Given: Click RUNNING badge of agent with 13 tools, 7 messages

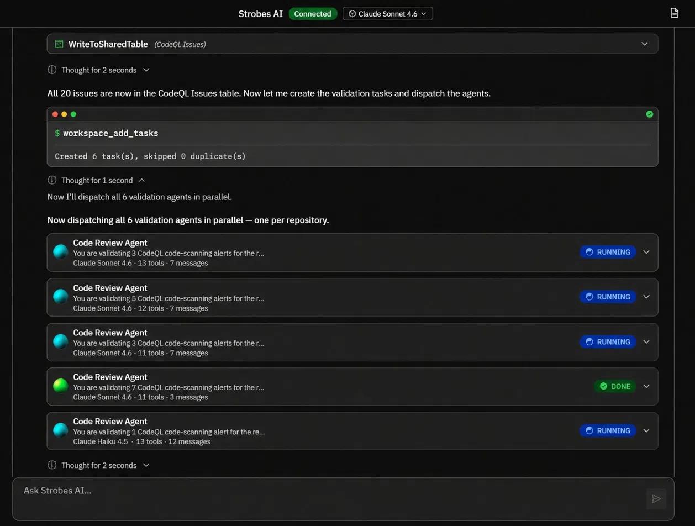Looking at the screenshot, I should 608,252.
